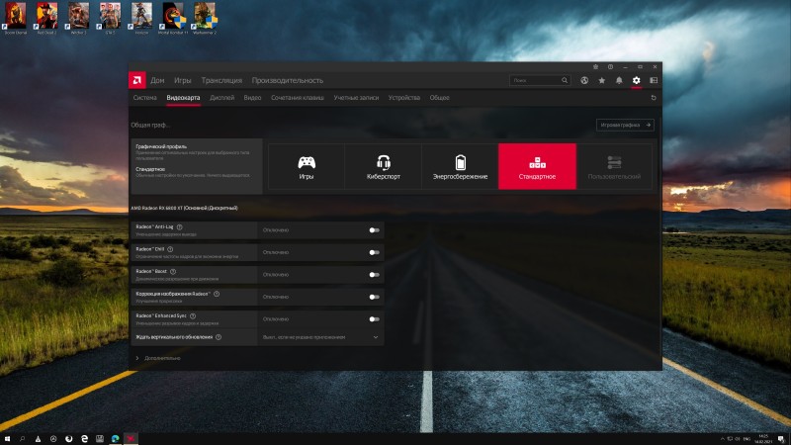Open Witcher 3 desktop shortcut
Screen dimensions: 791x445
coord(78,19)
